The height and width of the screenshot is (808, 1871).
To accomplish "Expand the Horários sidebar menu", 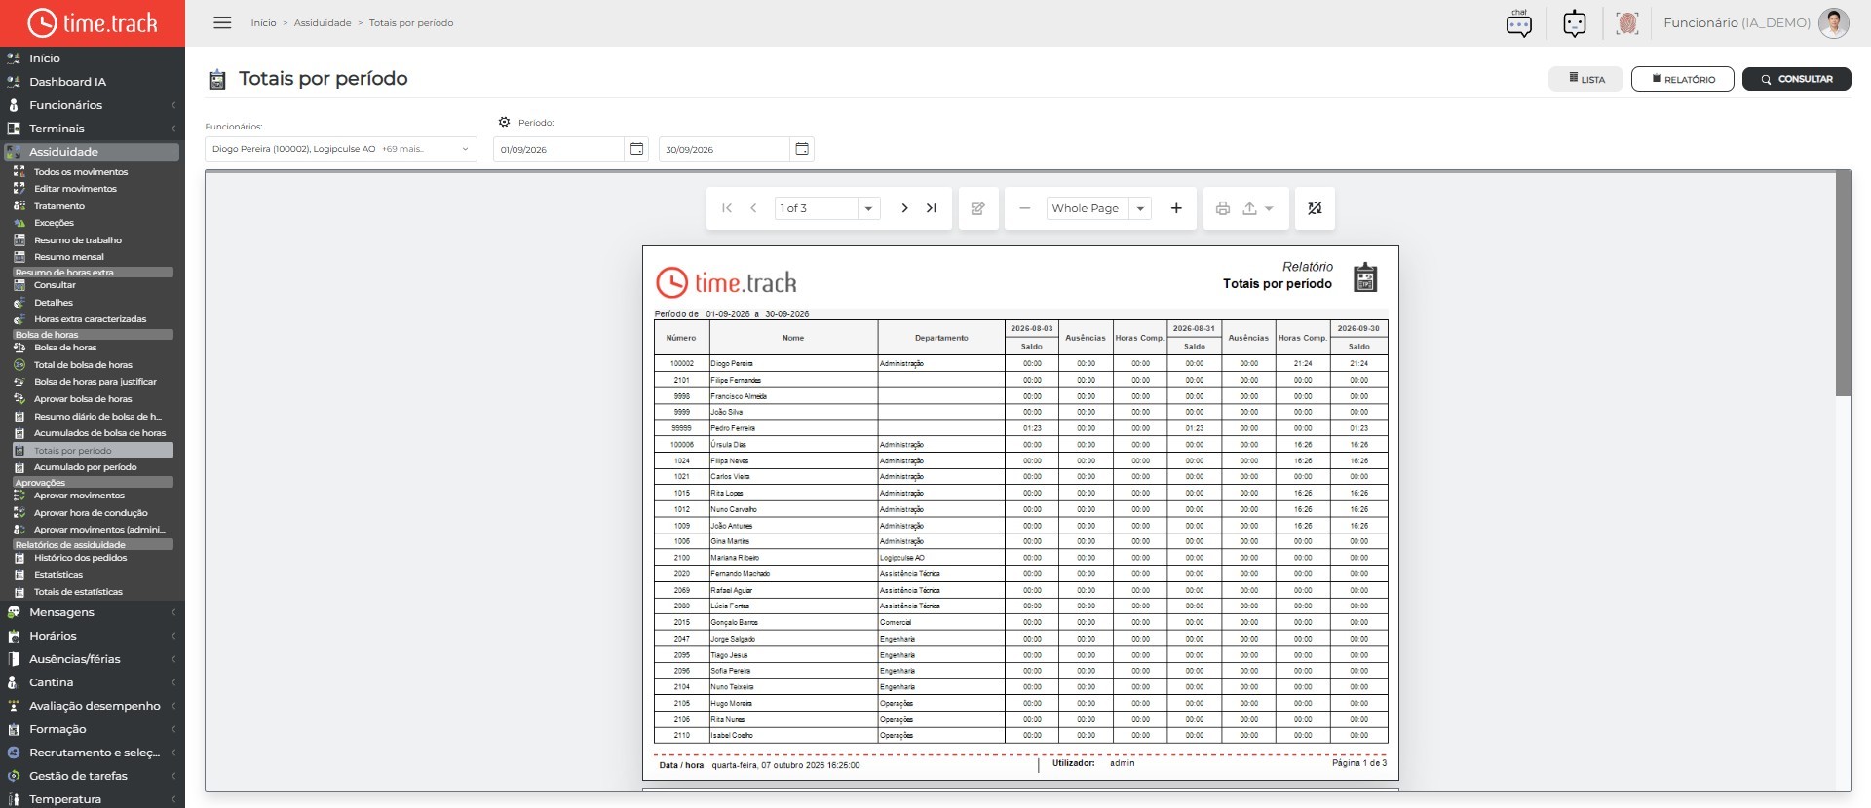I will pyautogui.click(x=92, y=636).
